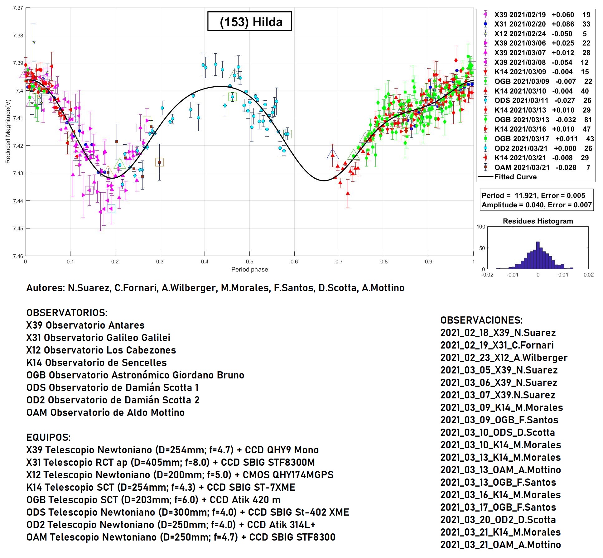Click the green square marker for OGB 2021/03/17
Screen dimensions: 603x558
click(x=485, y=139)
